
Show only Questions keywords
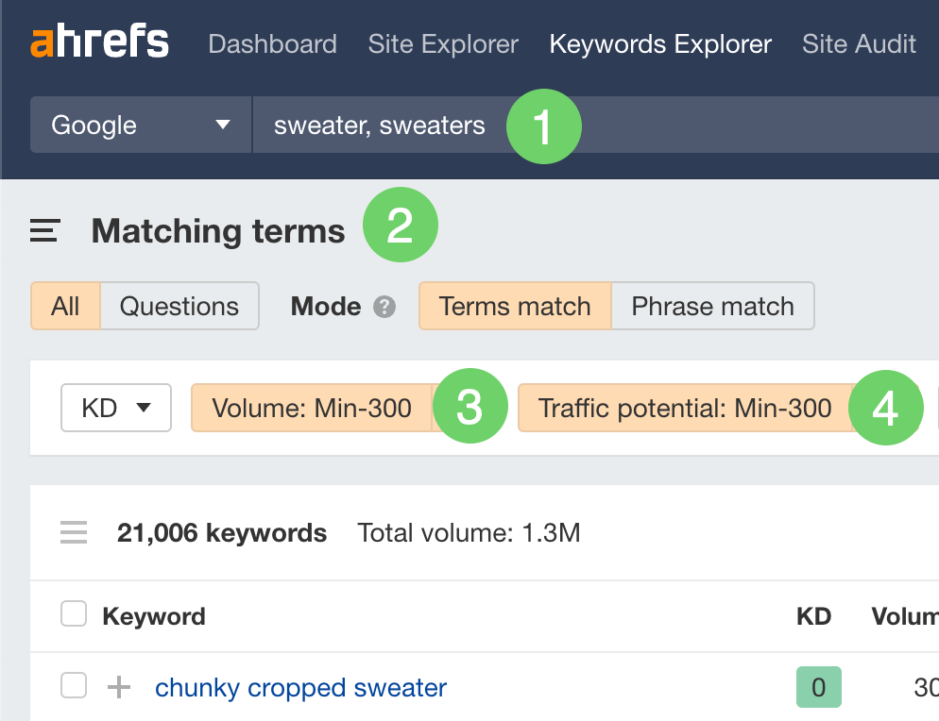point(179,307)
